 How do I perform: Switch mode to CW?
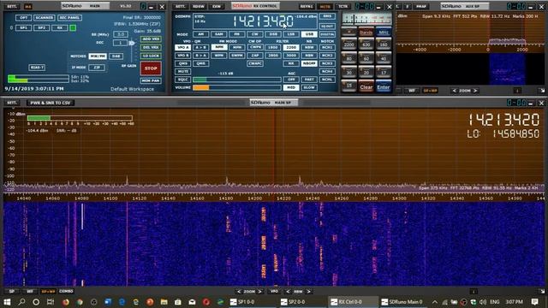255,34
